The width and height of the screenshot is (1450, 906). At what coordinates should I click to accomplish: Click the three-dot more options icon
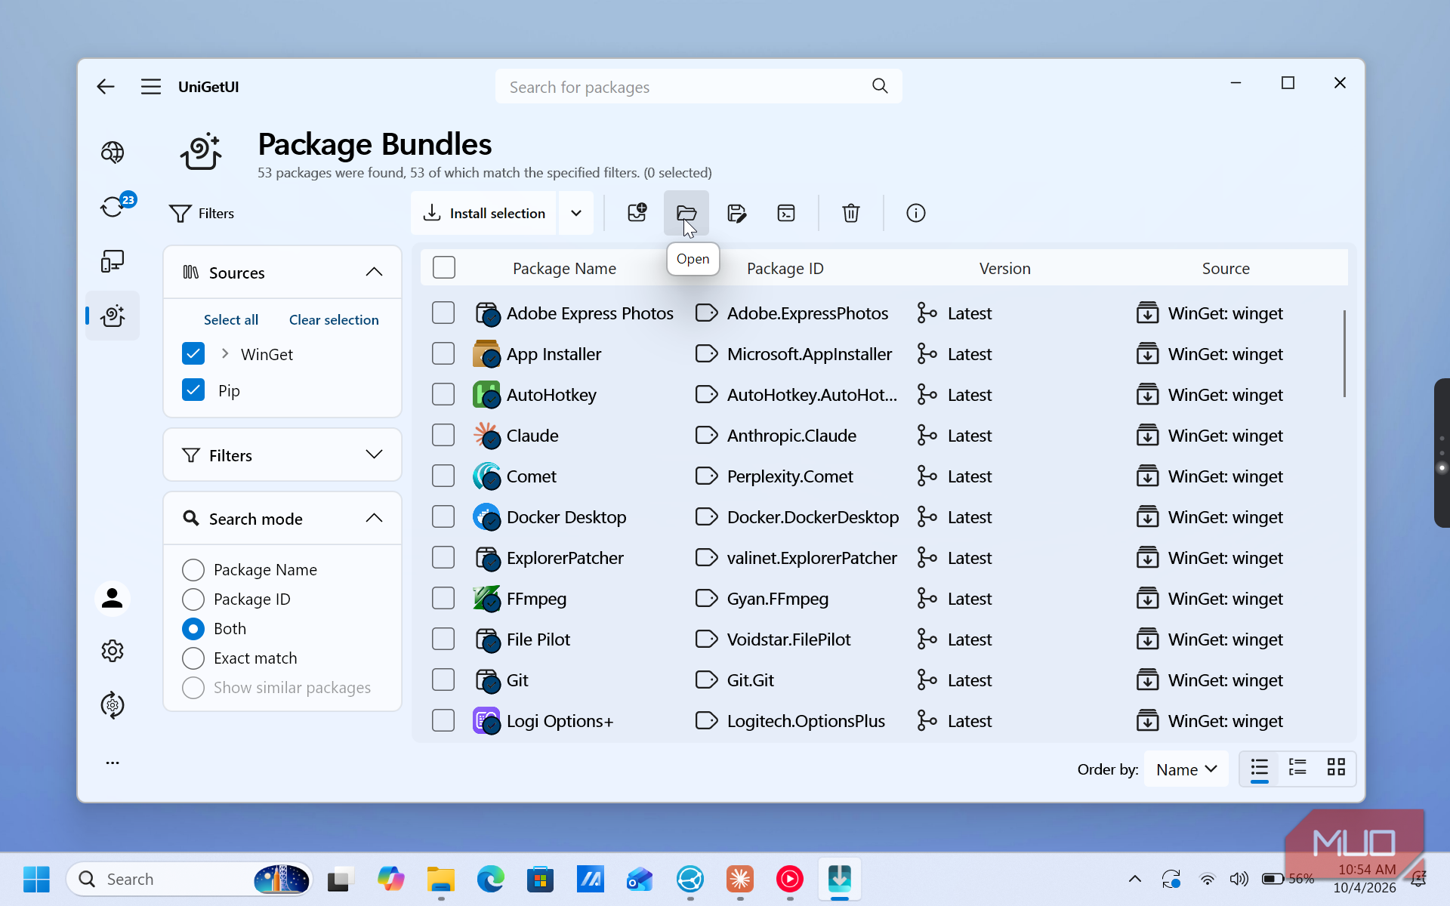pyautogui.click(x=113, y=763)
